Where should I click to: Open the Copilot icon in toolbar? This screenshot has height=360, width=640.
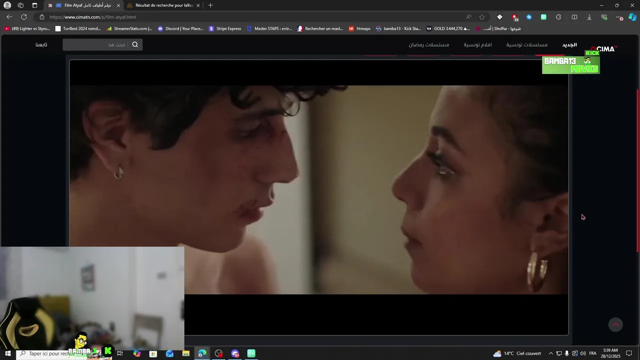point(632,17)
